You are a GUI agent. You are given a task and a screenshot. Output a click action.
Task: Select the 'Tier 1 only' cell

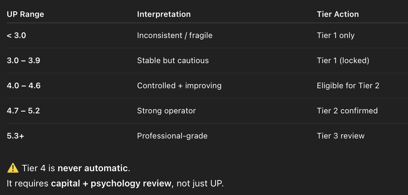click(336, 35)
